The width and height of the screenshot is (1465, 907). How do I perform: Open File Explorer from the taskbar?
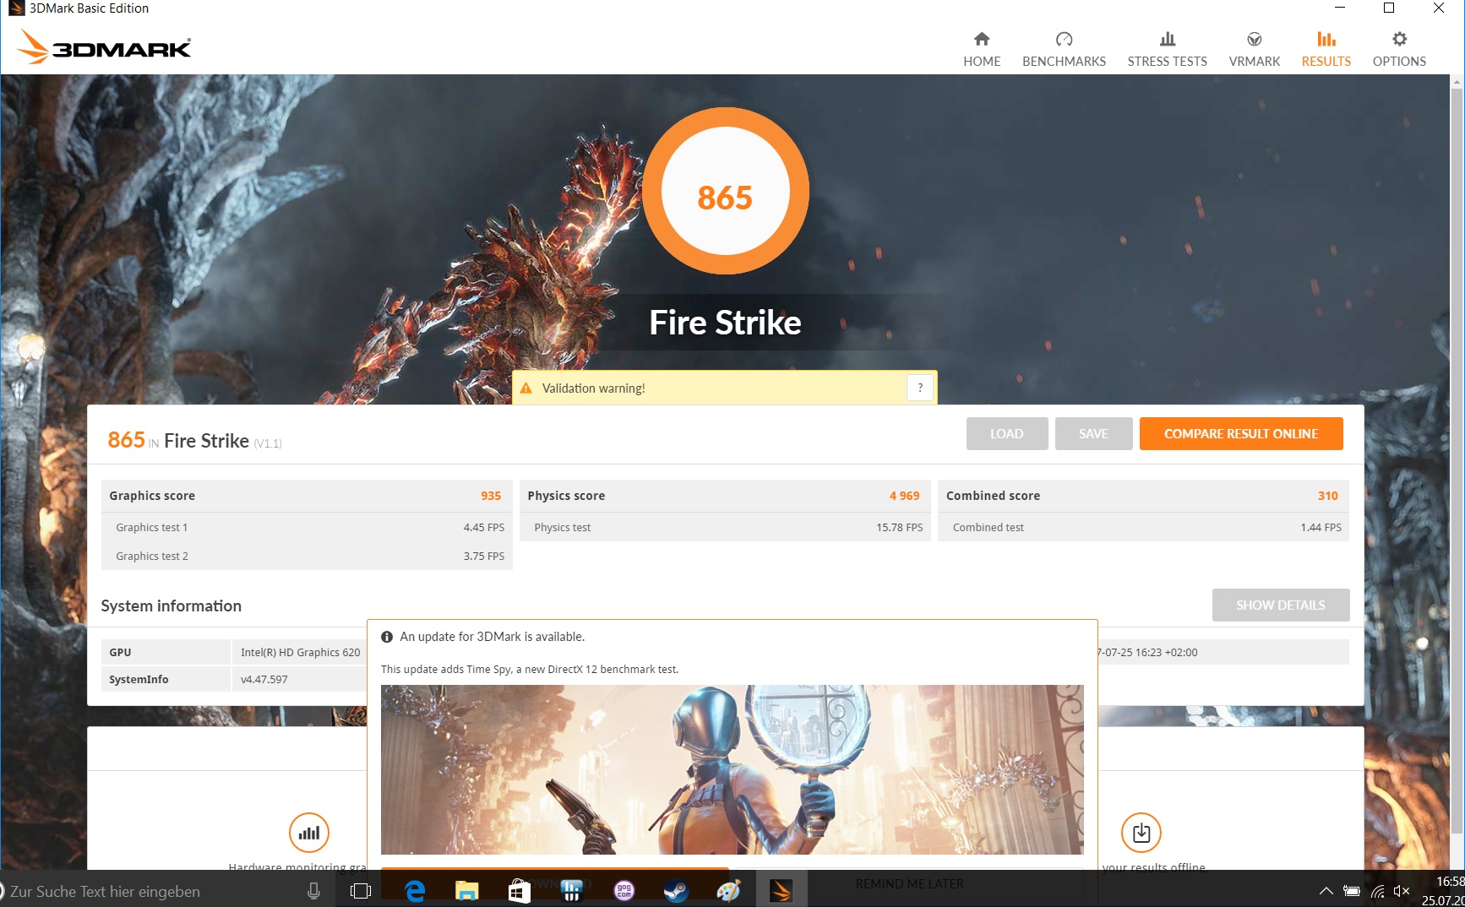[x=466, y=890]
